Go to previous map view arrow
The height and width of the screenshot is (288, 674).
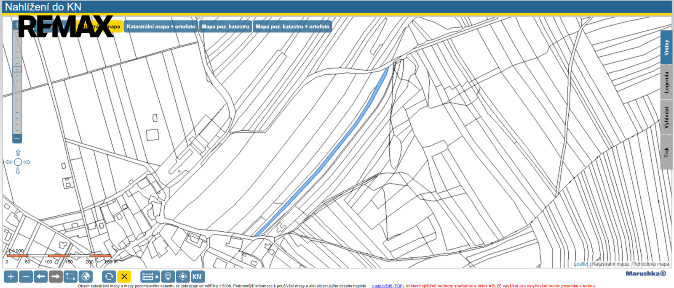(41, 277)
